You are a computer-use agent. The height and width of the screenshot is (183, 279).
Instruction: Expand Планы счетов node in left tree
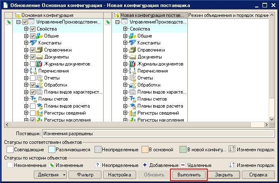click(x=26, y=99)
